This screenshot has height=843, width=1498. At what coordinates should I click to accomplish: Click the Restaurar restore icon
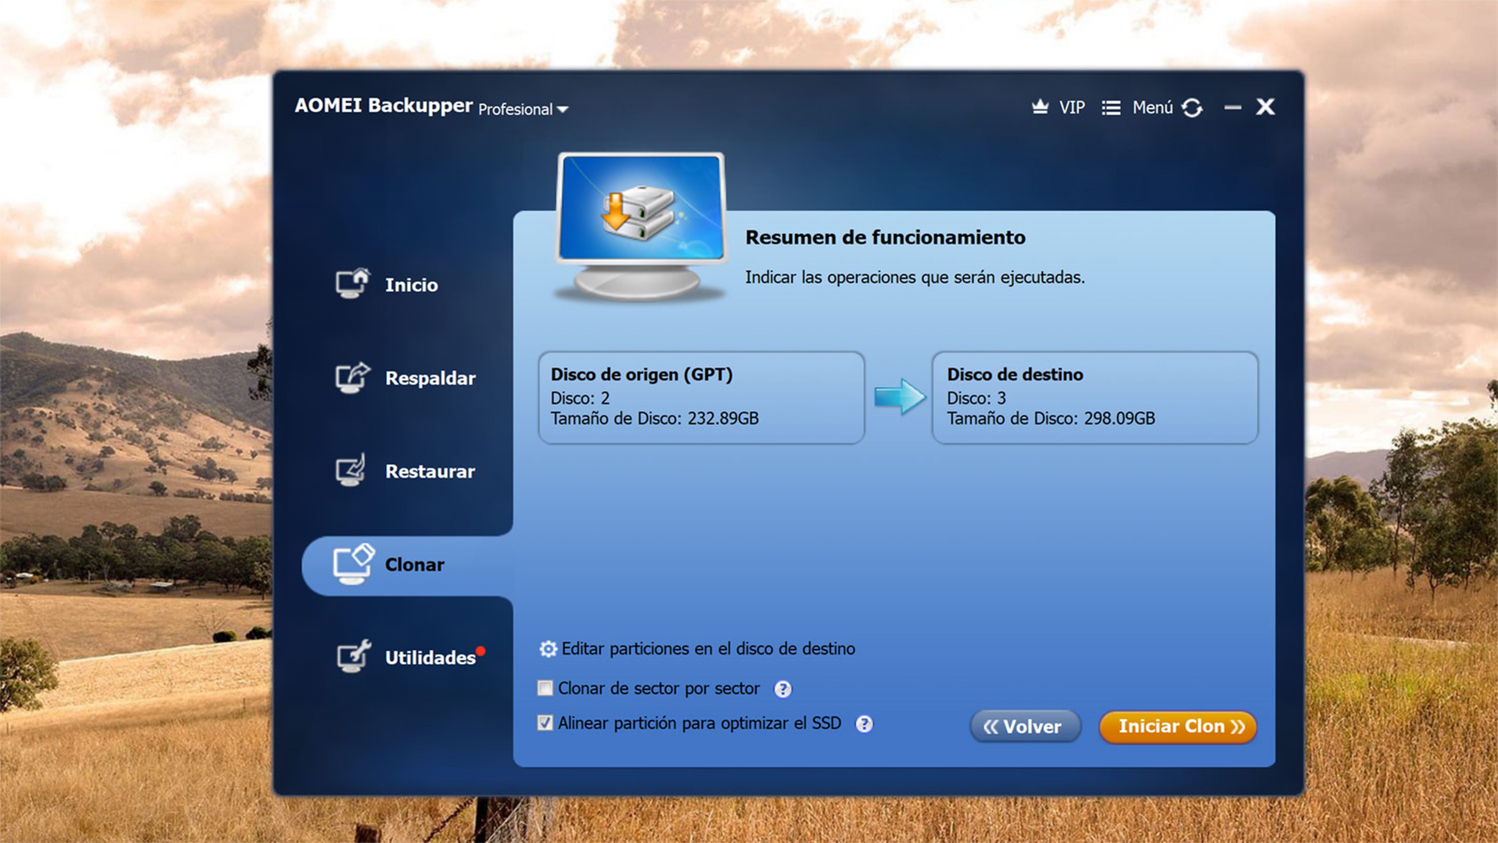pyautogui.click(x=351, y=470)
